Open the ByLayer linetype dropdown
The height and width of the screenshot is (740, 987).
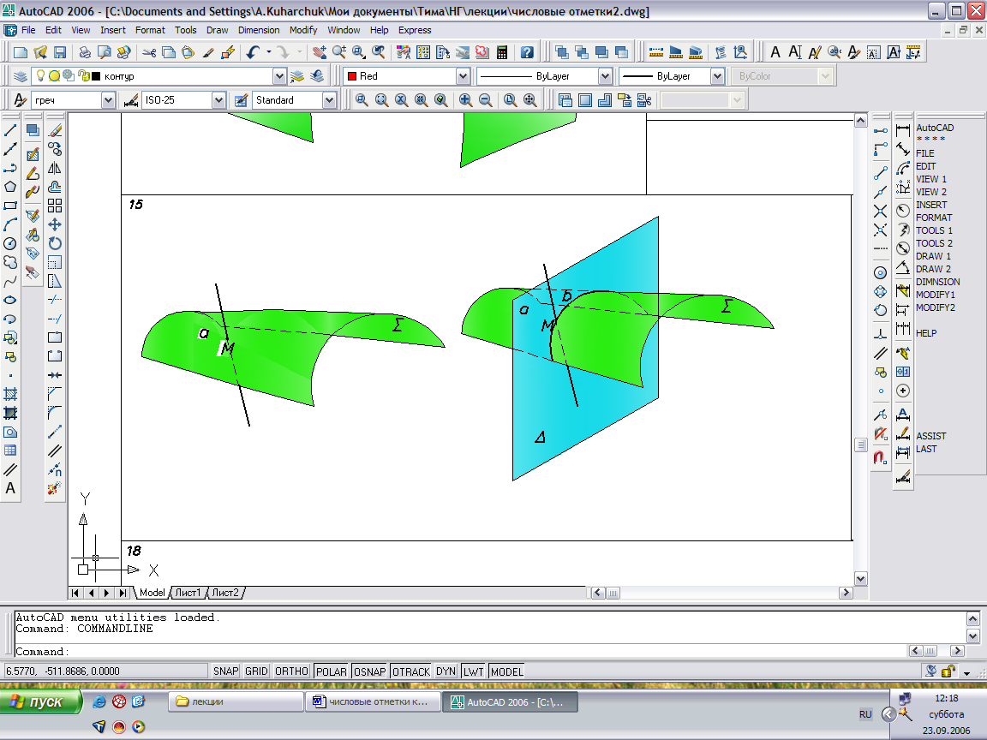click(605, 76)
